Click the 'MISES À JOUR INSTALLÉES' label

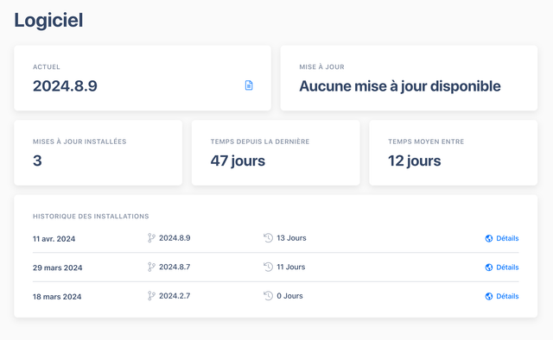[79, 142]
